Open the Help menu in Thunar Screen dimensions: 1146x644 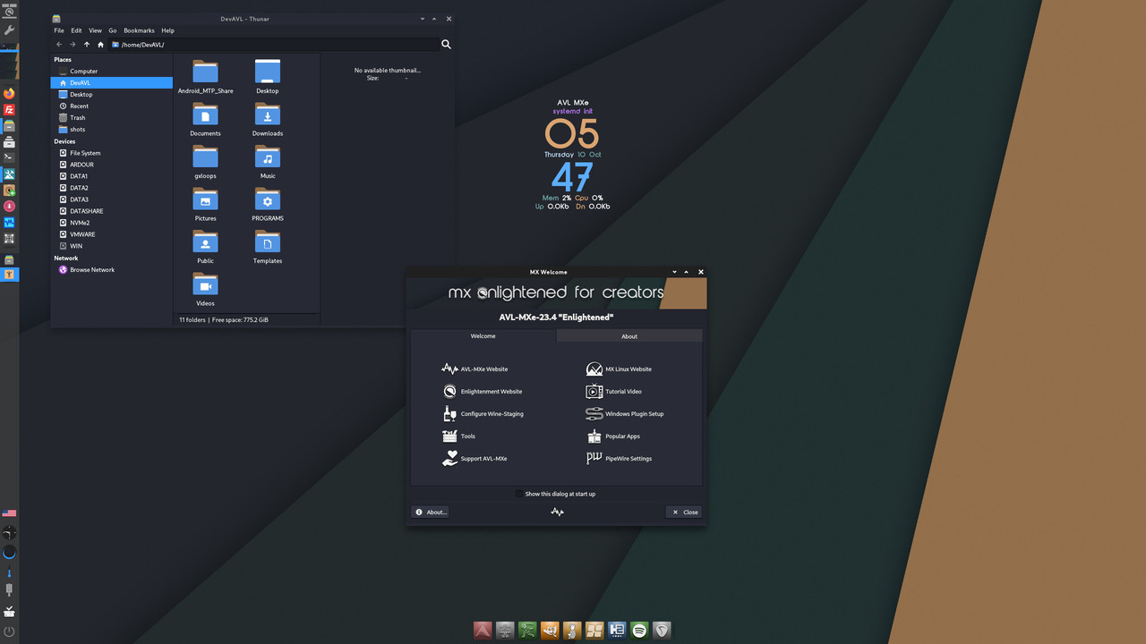point(167,30)
